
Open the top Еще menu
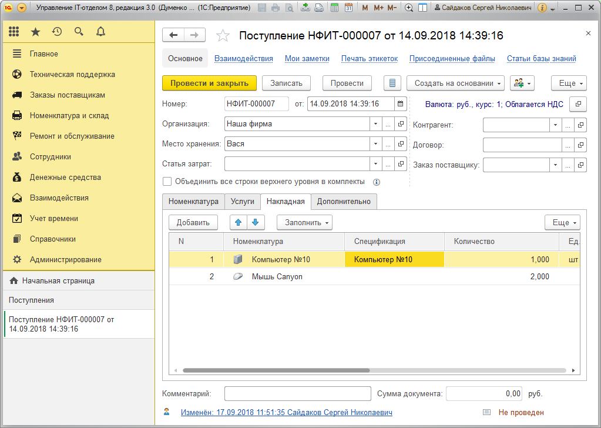point(569,83)
